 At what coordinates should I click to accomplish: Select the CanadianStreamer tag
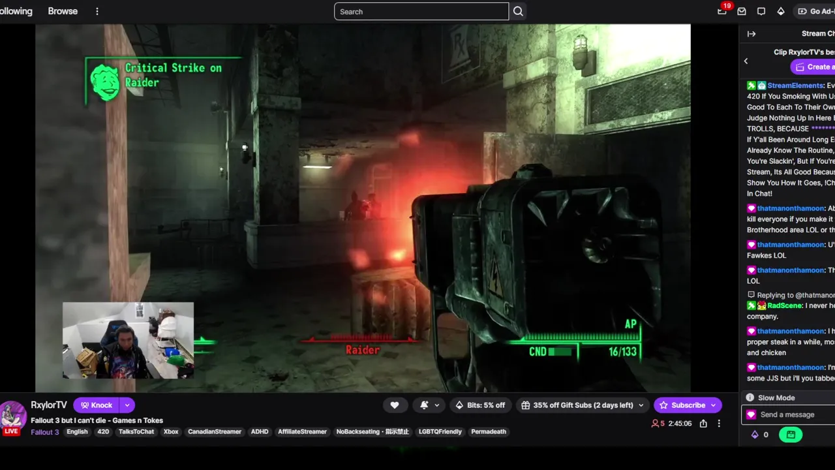(215, 432)
